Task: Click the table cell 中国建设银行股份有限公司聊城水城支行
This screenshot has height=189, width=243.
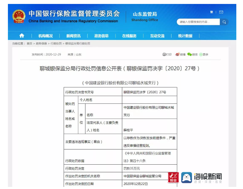Action: (x=149, y=111)
